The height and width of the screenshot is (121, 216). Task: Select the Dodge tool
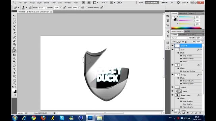point(14,62)
